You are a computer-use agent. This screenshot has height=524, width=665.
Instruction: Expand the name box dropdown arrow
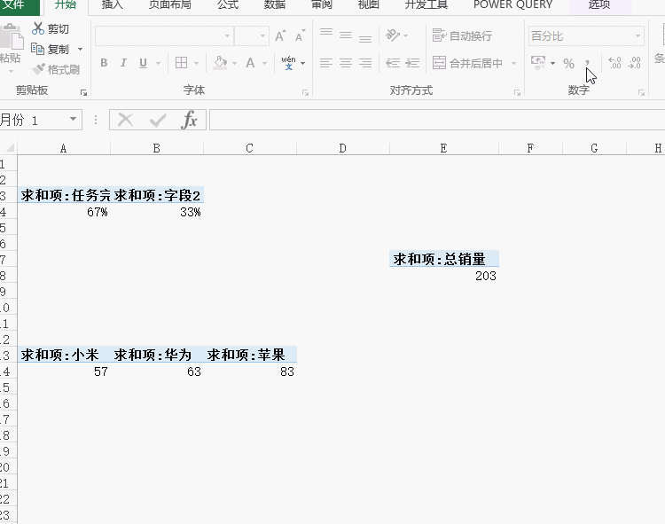[73, 120]
